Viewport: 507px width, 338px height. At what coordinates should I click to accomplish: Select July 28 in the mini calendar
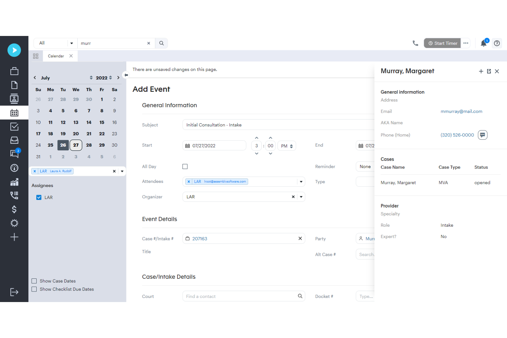[x=89, y=145]
